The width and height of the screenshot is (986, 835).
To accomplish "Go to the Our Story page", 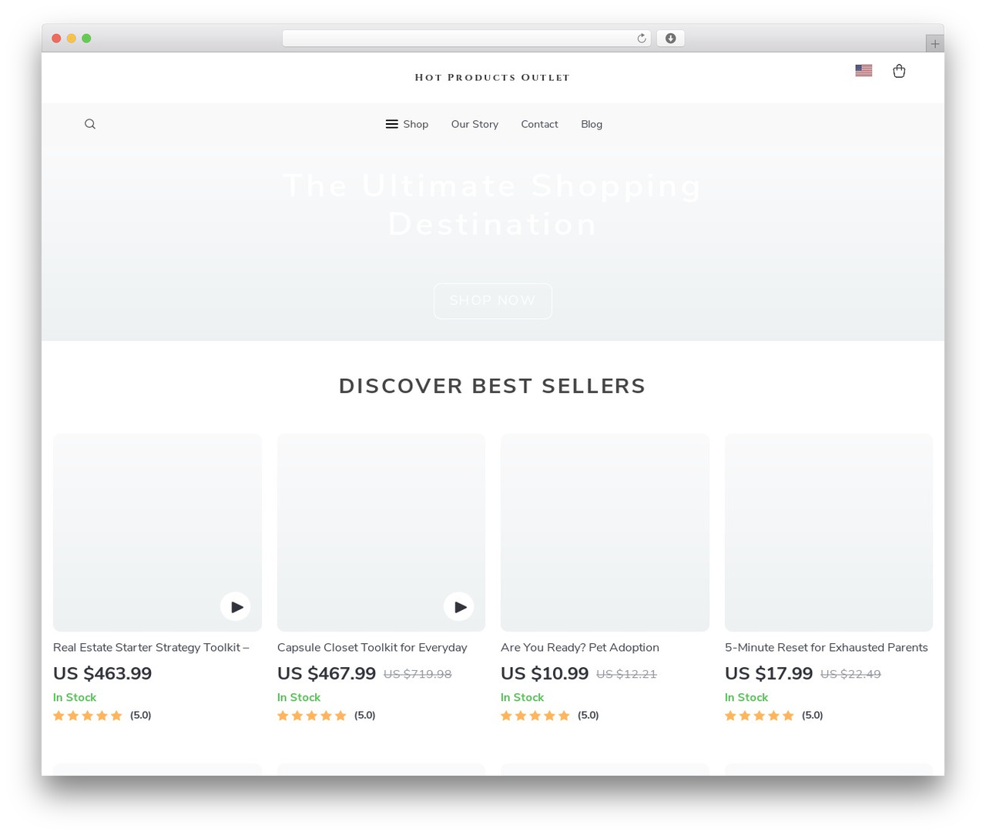I will 475,124.
